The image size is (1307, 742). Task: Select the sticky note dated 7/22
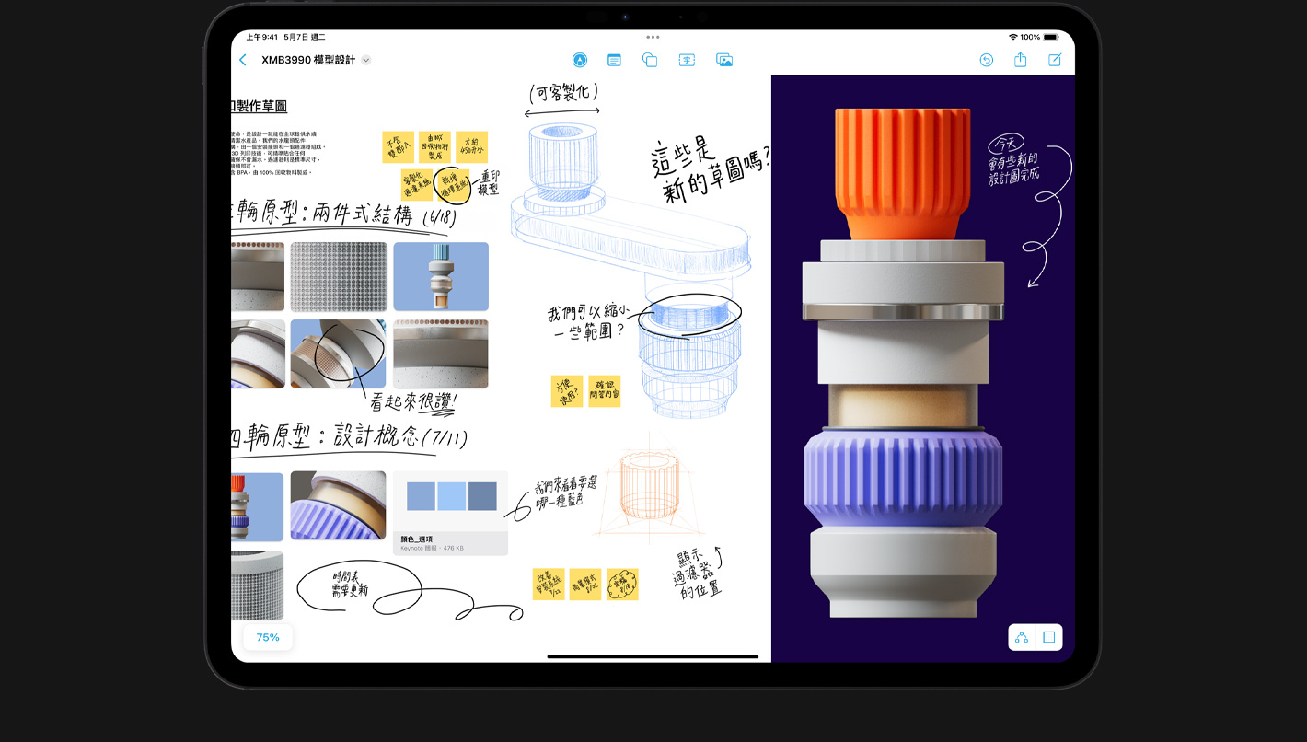(x=549, y=585)
